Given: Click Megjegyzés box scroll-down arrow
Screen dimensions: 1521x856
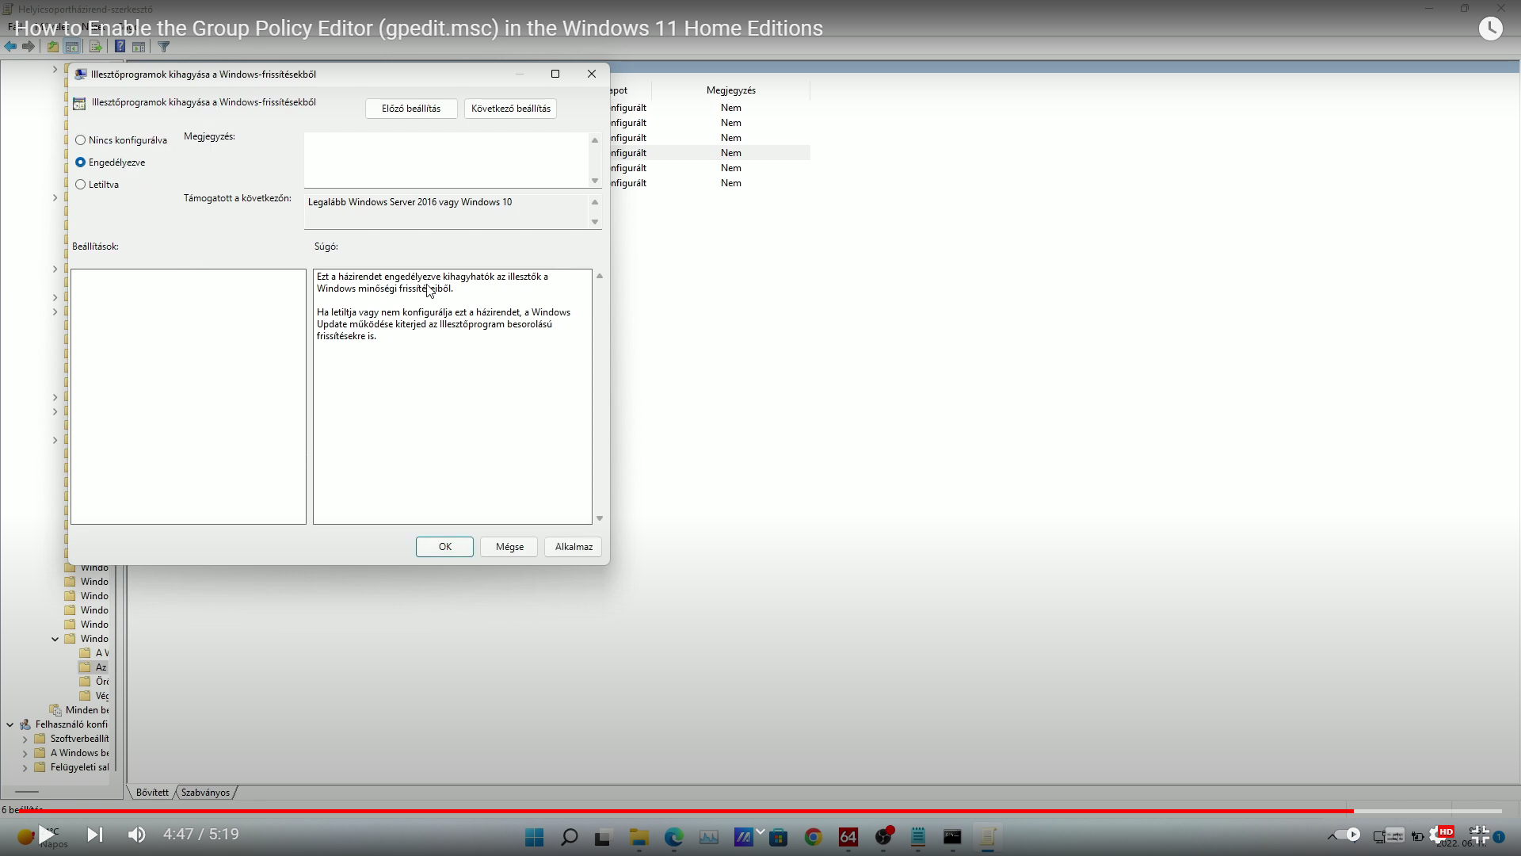Looking at the screenshot, I should point(595,181).
